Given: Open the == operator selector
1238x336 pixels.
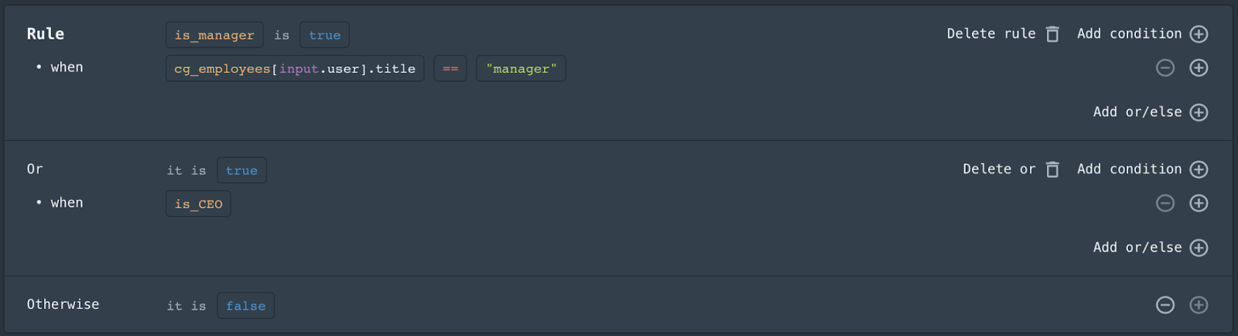Looking at the screenshot, I should click(450, 69).
